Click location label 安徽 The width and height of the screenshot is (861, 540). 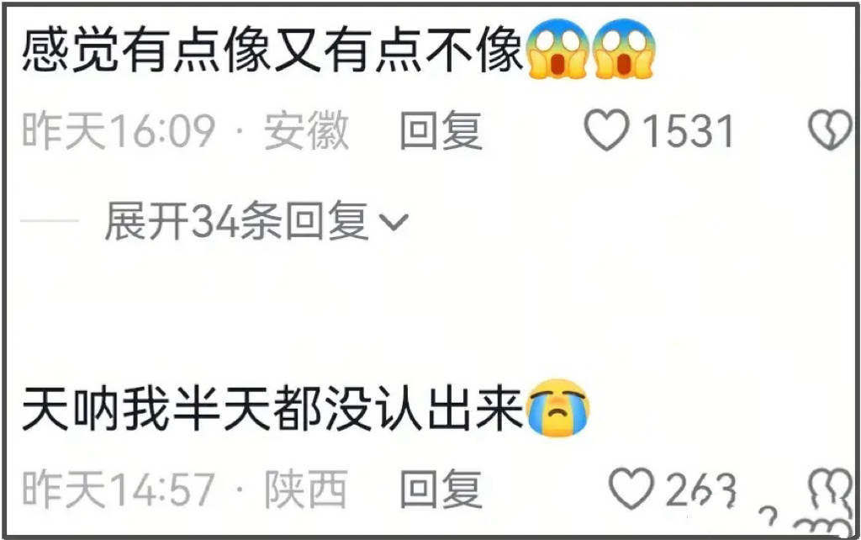[306, 130]
